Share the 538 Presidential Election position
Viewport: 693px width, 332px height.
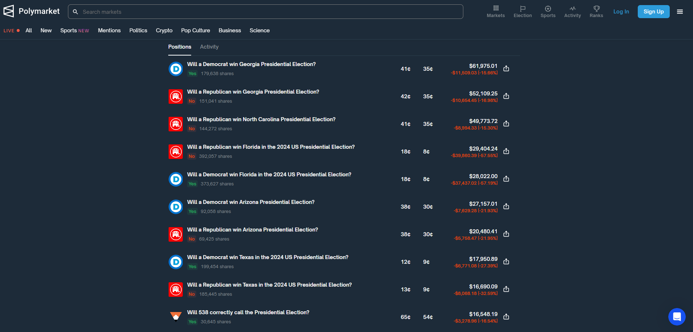point(506,317)
